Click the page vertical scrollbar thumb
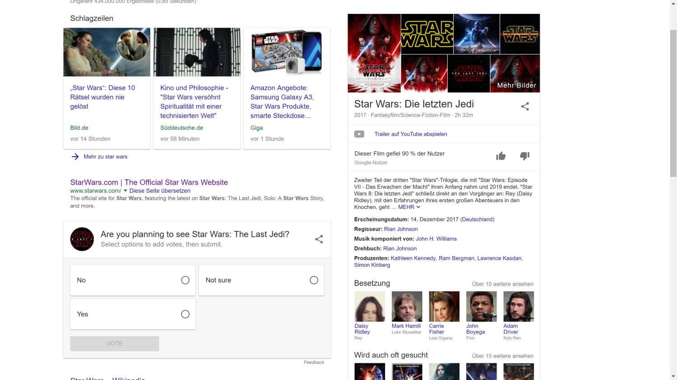The width and height of the screenshot is (677, 380). [x=673, y=104]
